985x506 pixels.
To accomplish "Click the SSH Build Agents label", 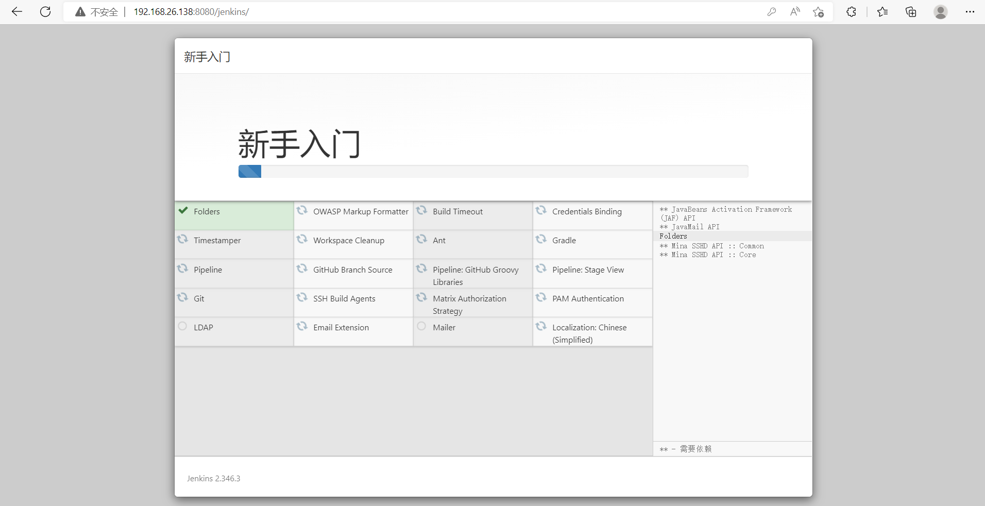I will 344,299.
